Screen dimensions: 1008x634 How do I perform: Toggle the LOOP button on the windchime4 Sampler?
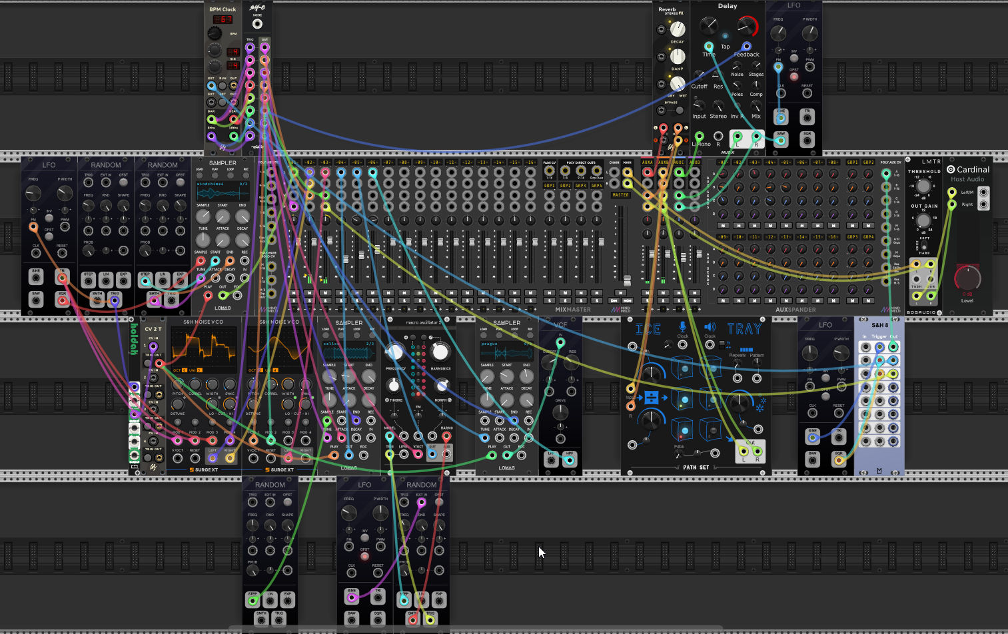(x=231, y=175)
